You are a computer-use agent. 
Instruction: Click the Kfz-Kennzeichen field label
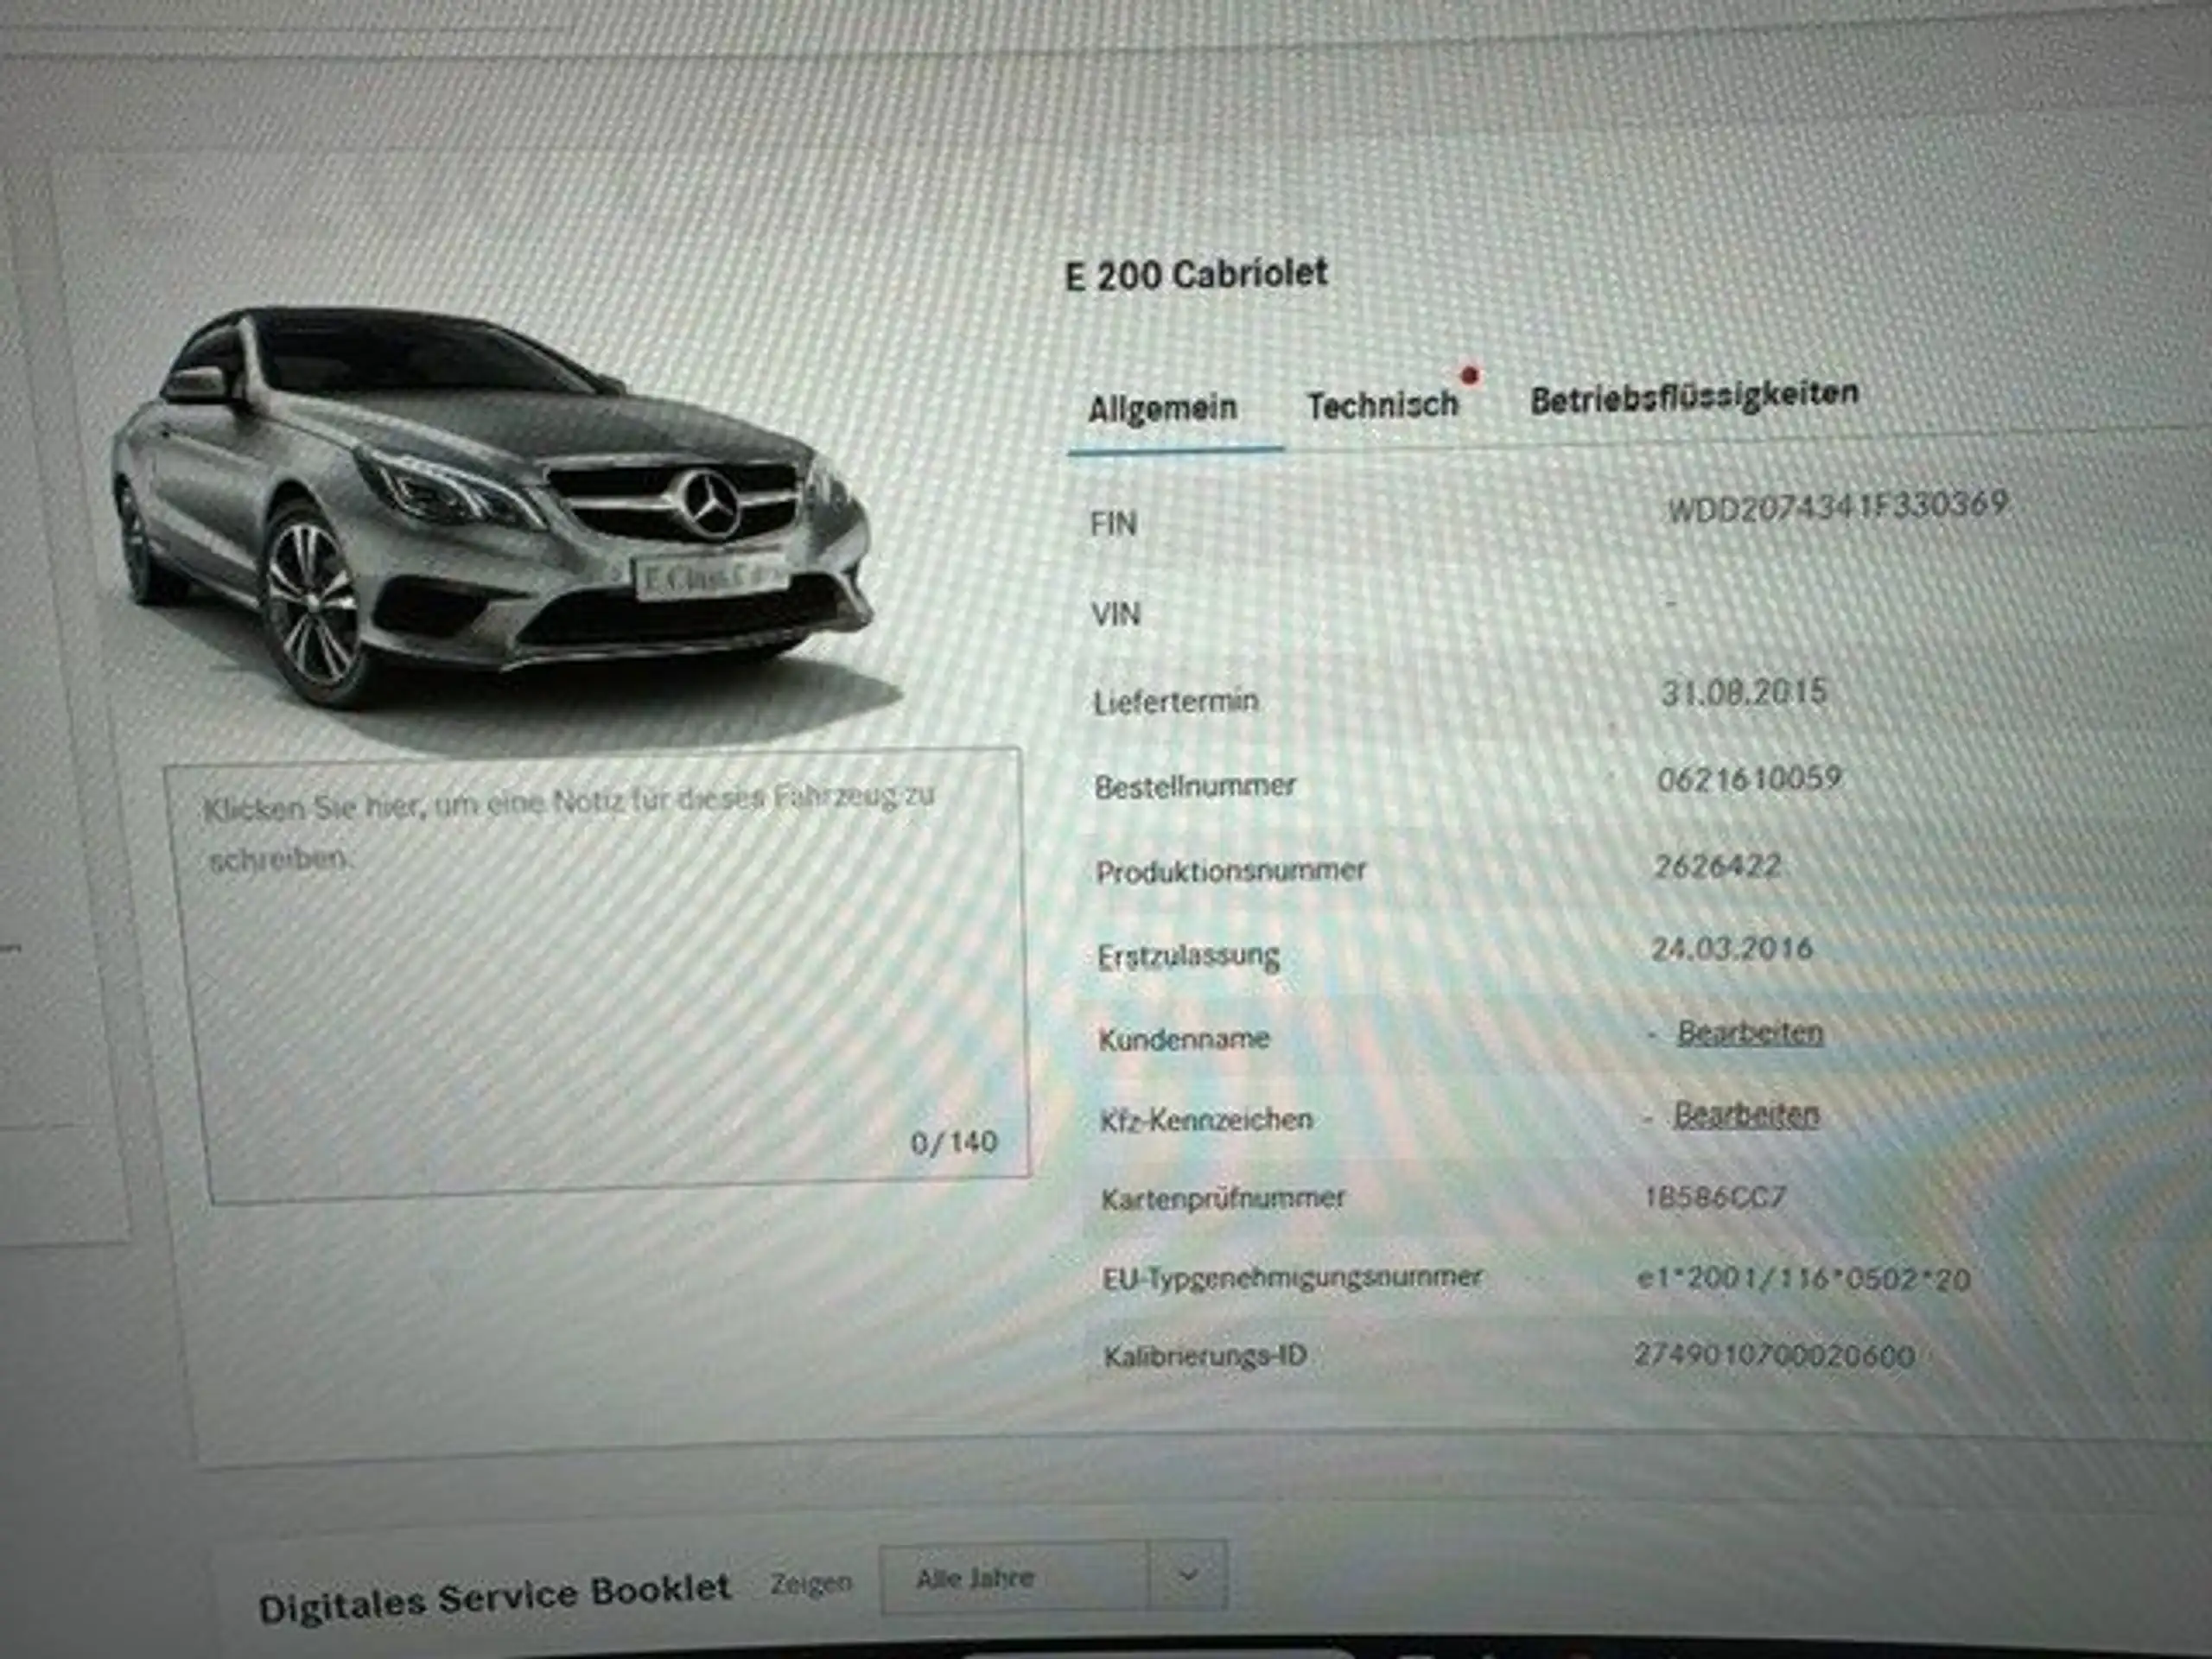pyautogui.click(x=1206, y=1120)
